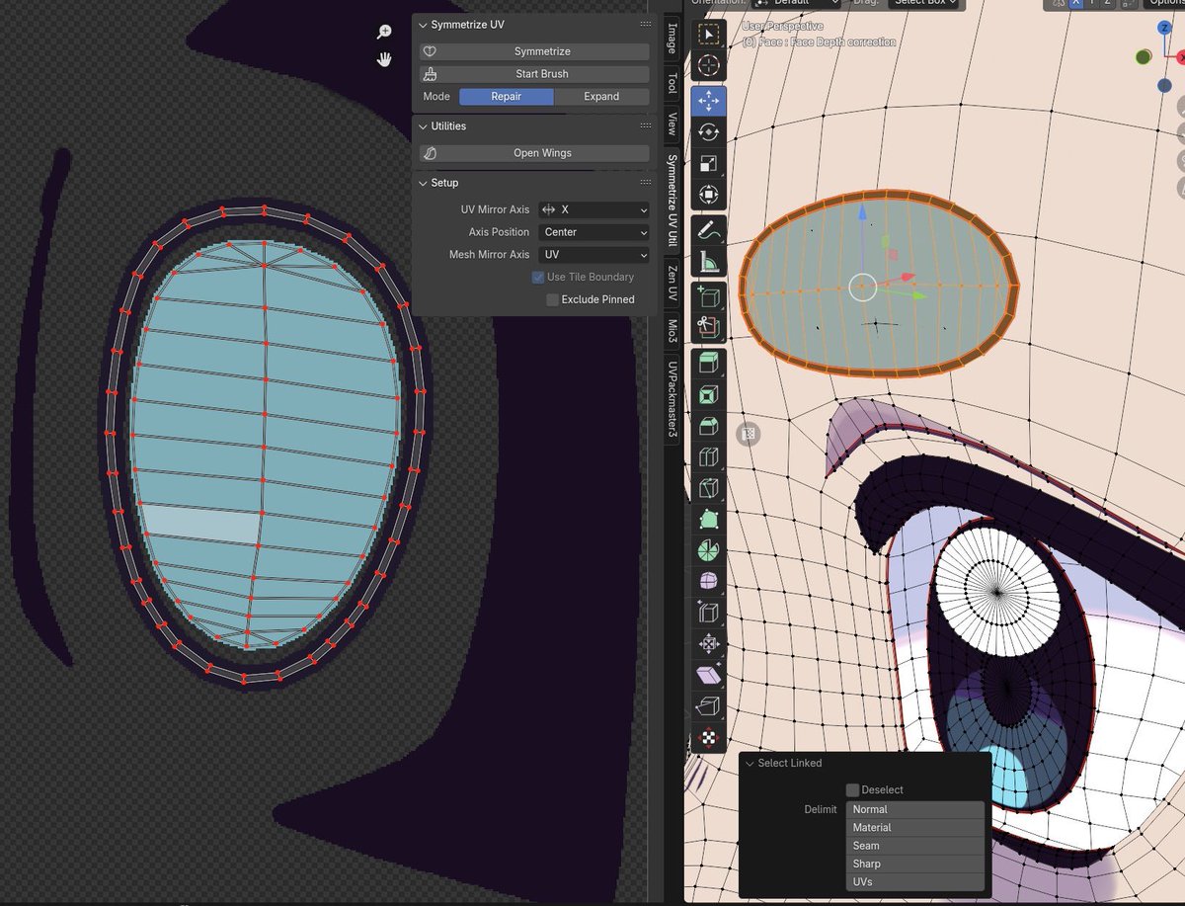The height and width of the screenshot is (906, 1185).
Task: Select the Shrink/Fatten tool
Action: 708,644
